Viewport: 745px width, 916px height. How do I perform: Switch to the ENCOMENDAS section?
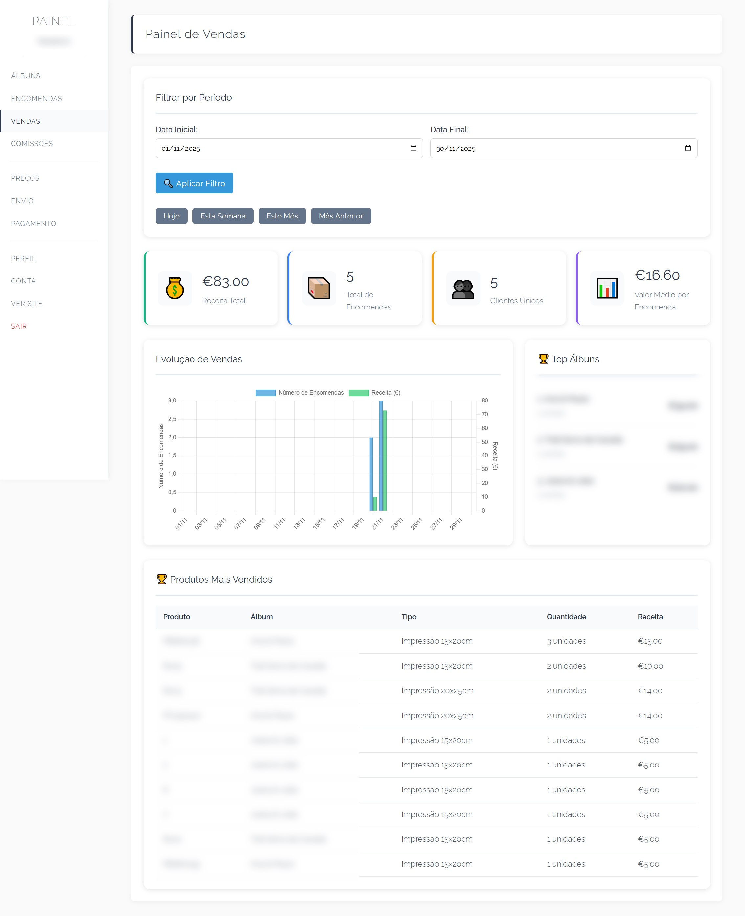point(36,98)
